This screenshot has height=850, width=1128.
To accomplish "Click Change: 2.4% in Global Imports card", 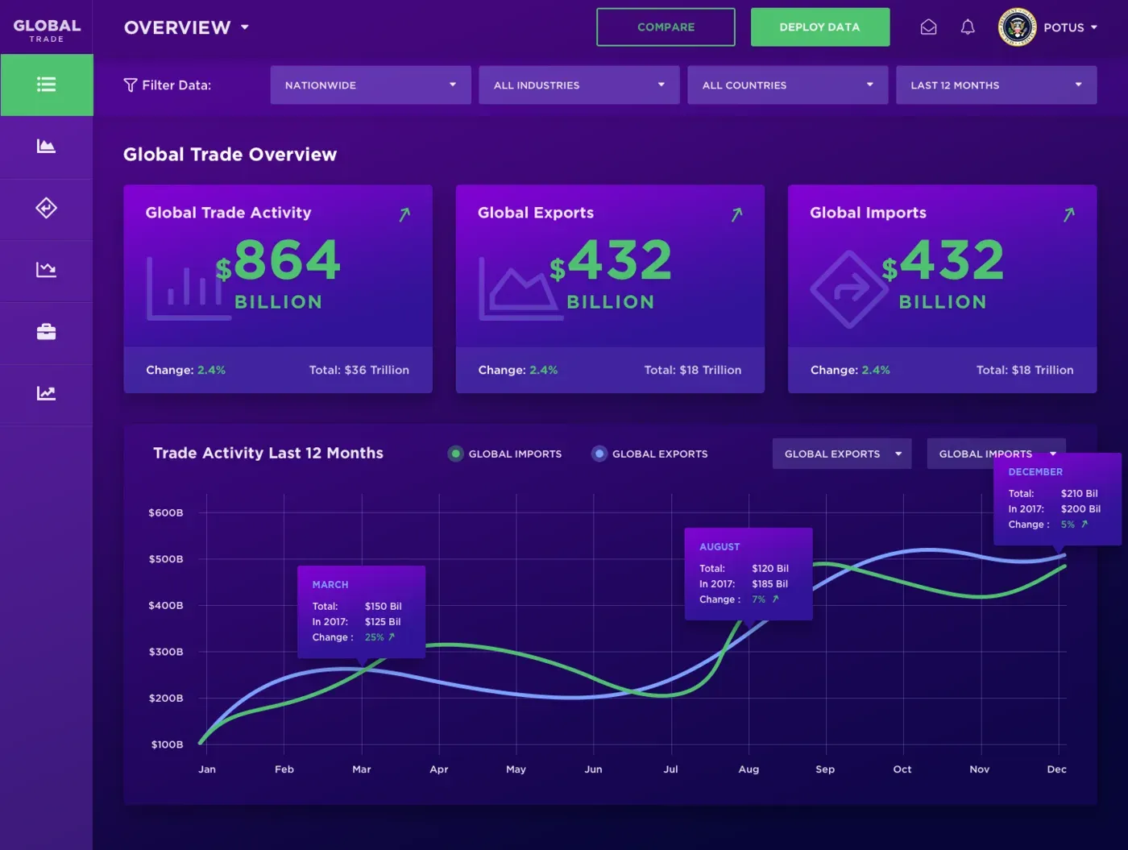I will [x=850, y=370].
